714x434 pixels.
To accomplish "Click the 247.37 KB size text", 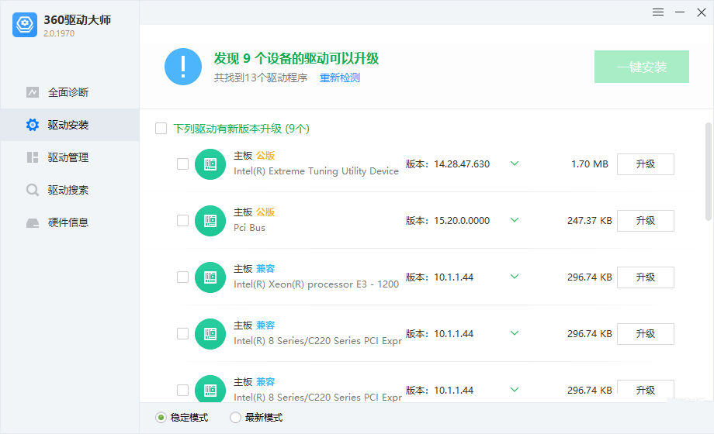I will point(590,221).
